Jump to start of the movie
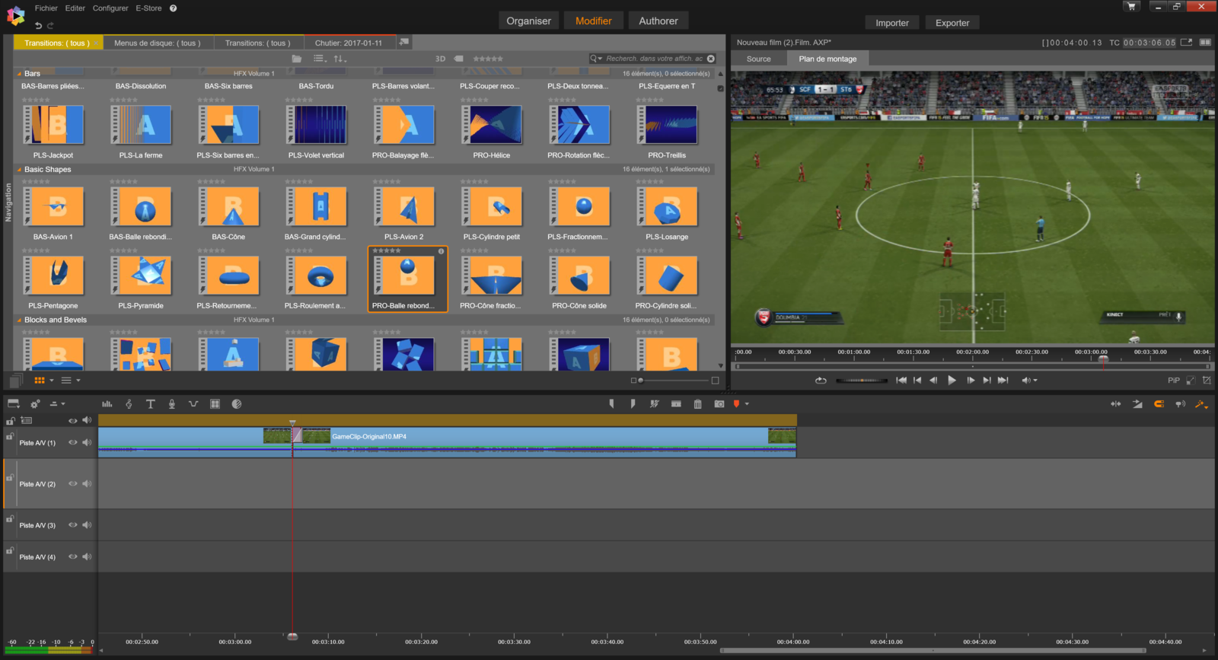 [x=901, y=380]
